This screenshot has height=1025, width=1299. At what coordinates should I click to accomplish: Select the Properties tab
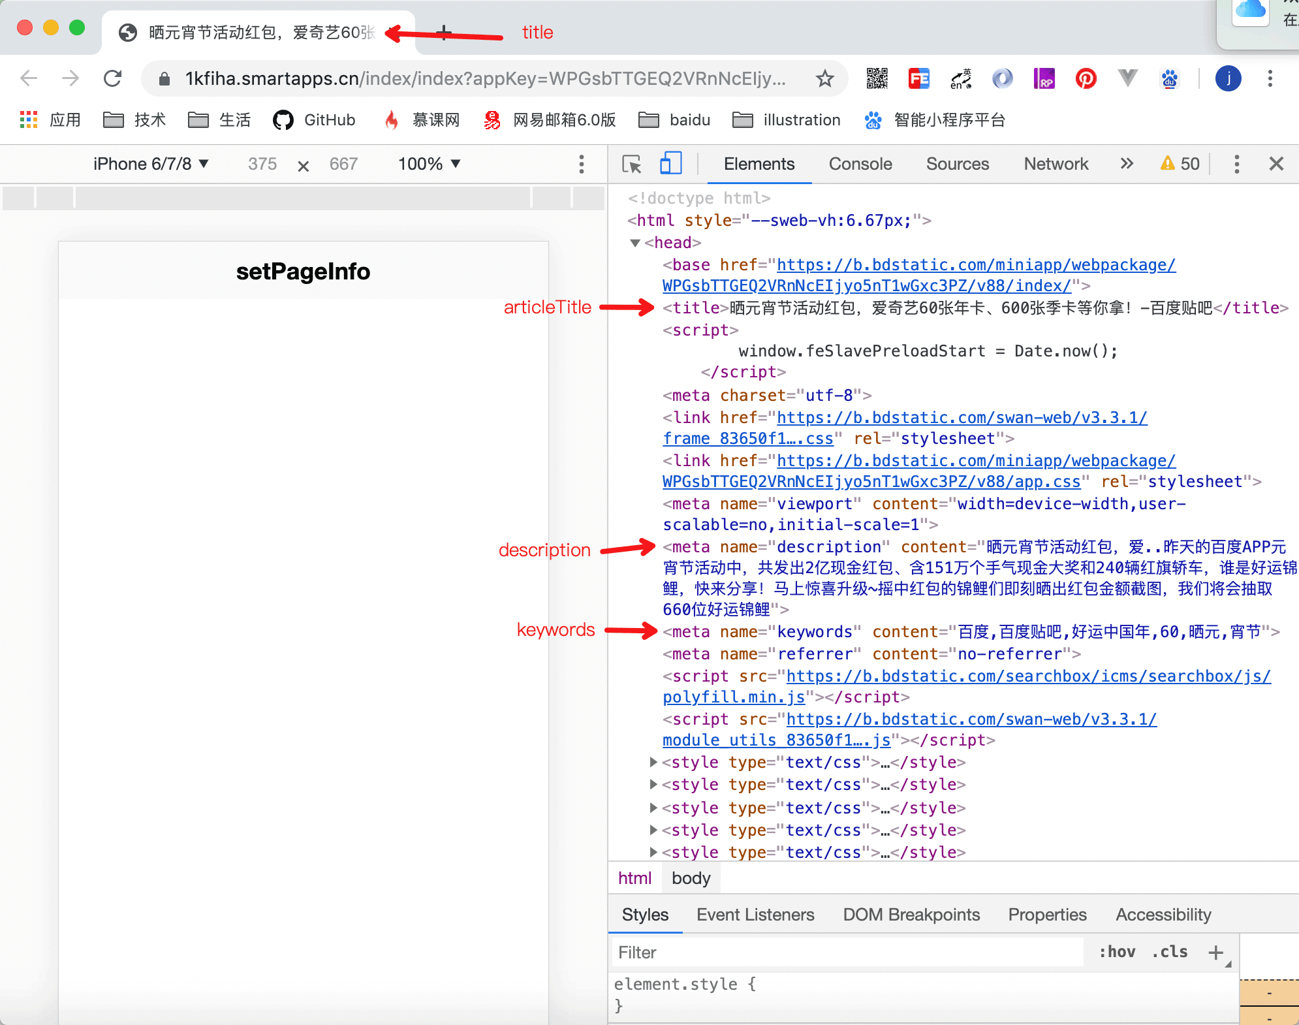pyautogui.click(x=1047, y=915)
